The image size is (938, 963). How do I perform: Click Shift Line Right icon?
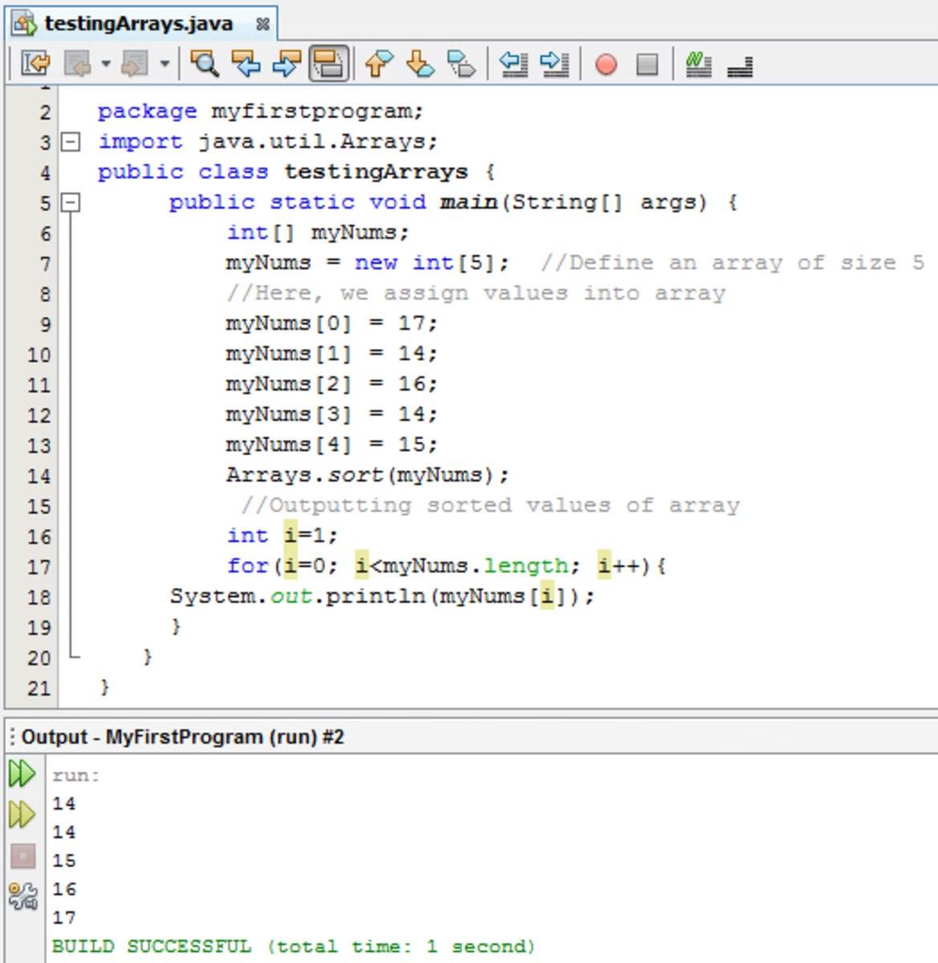pos(554,63)
